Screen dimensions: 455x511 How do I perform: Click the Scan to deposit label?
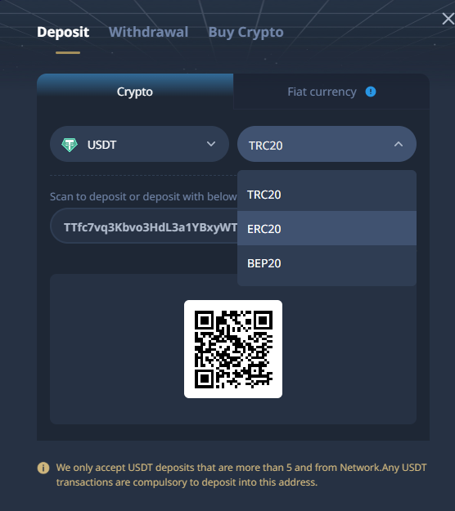(x=143, y=196)
